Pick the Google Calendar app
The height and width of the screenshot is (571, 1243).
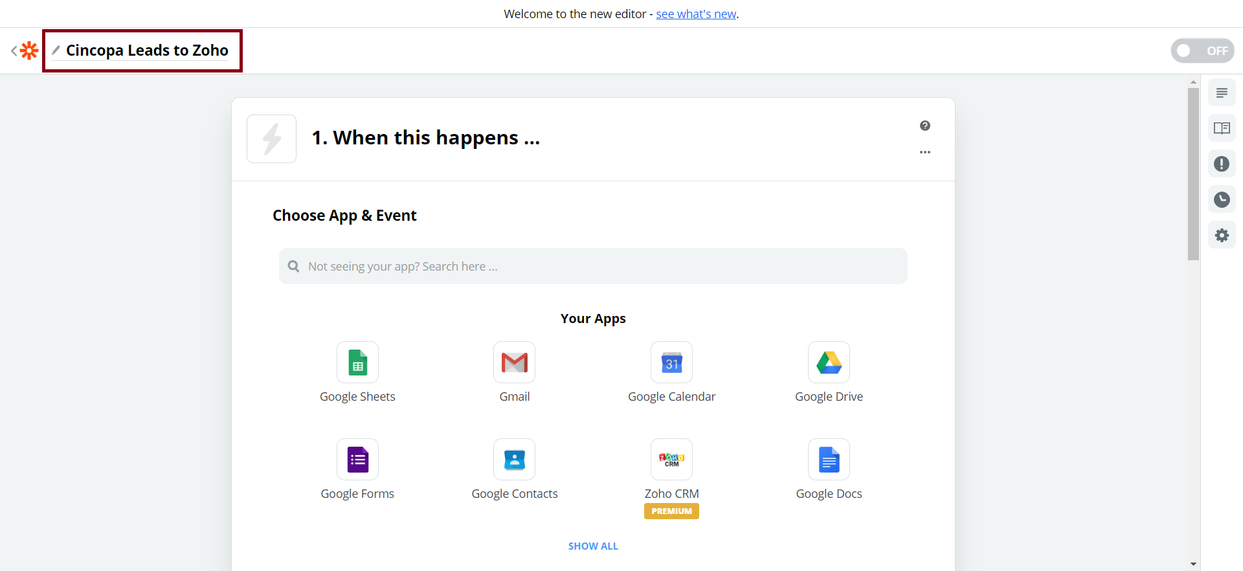pyautogui.click(x=671, y=363)
